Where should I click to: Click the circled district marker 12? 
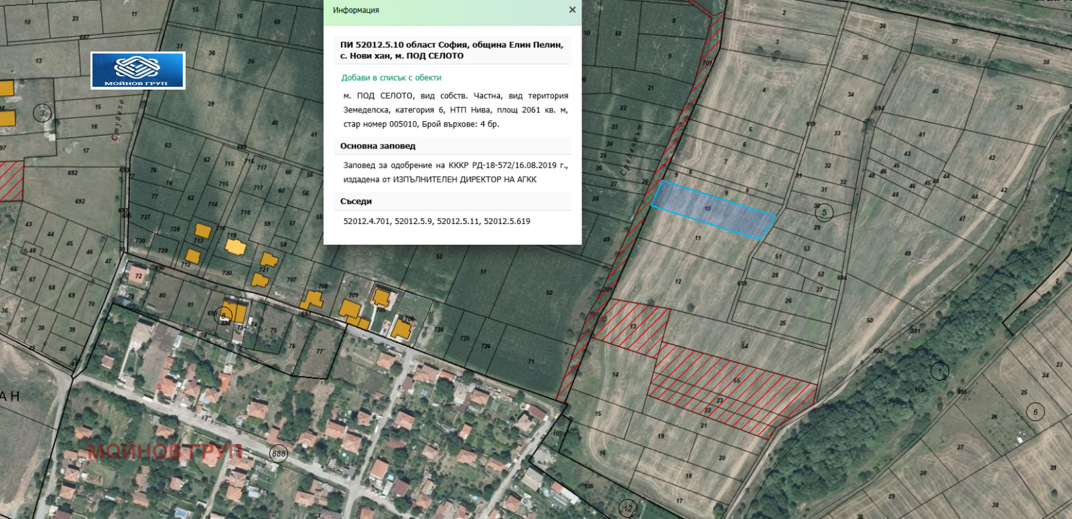coord(627,508)
